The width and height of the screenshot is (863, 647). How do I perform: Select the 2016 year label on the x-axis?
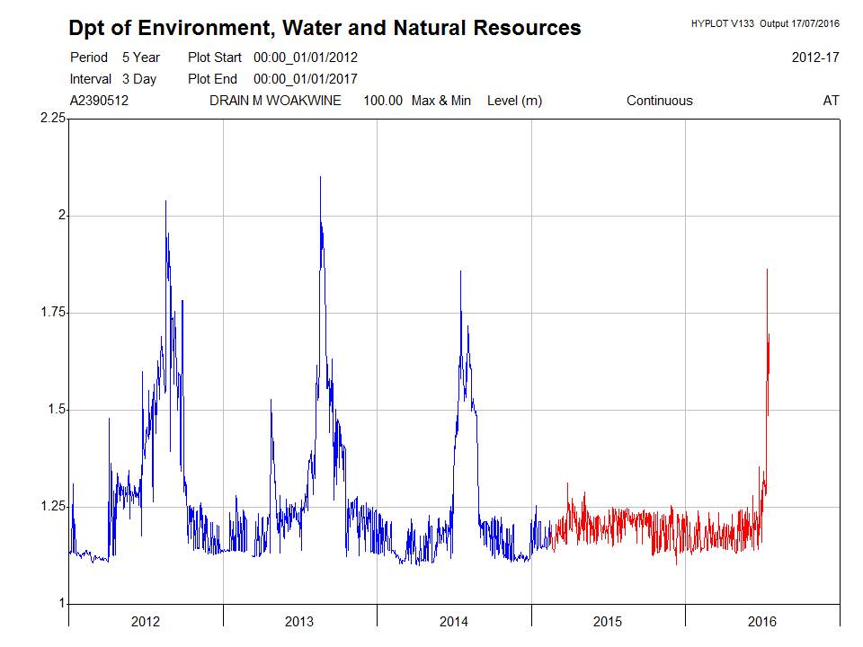coord(761,622)
